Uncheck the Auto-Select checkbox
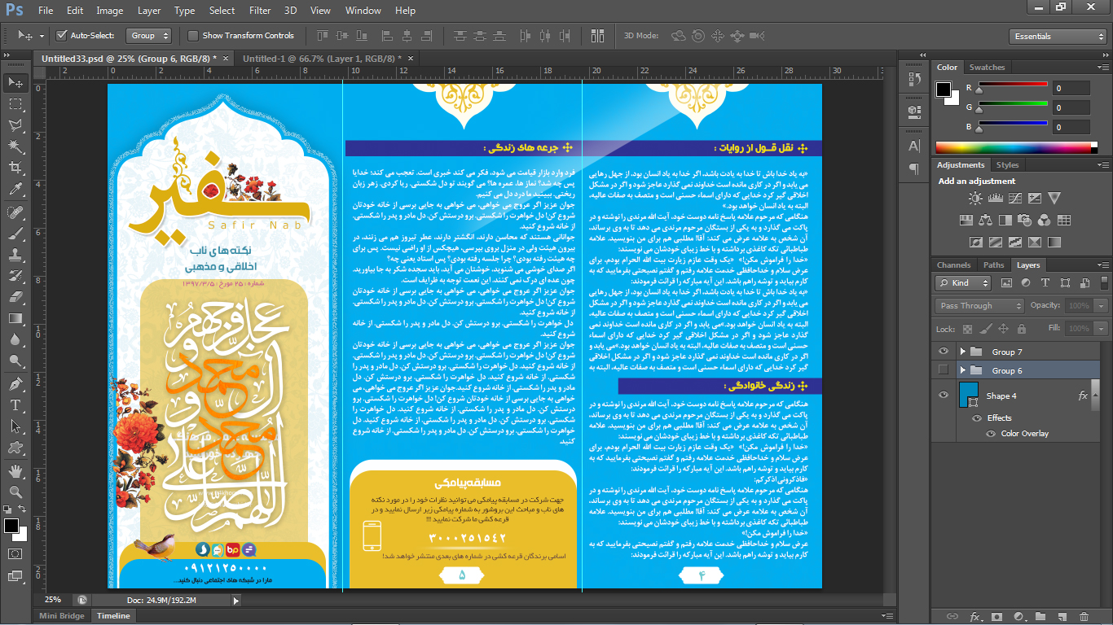Screen dimensions: 1113x625 coord(61,36)
